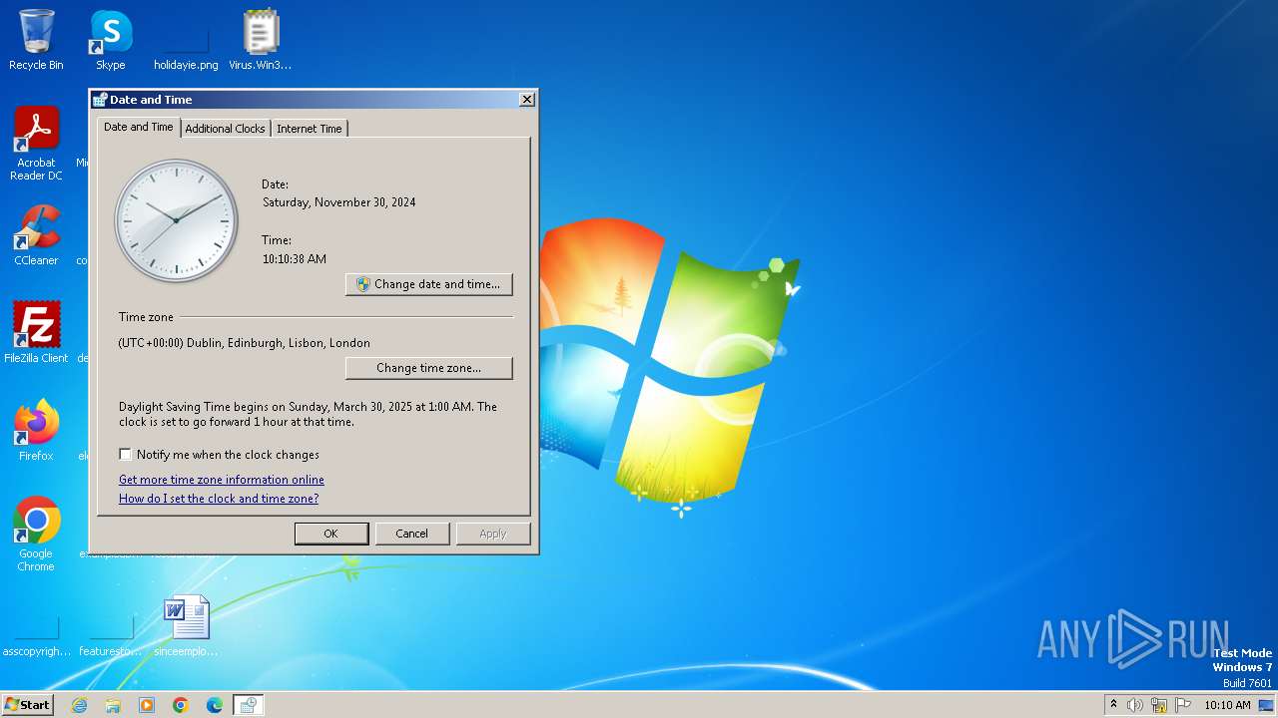
Task: Open the Start menu
Action: (27, 704)
